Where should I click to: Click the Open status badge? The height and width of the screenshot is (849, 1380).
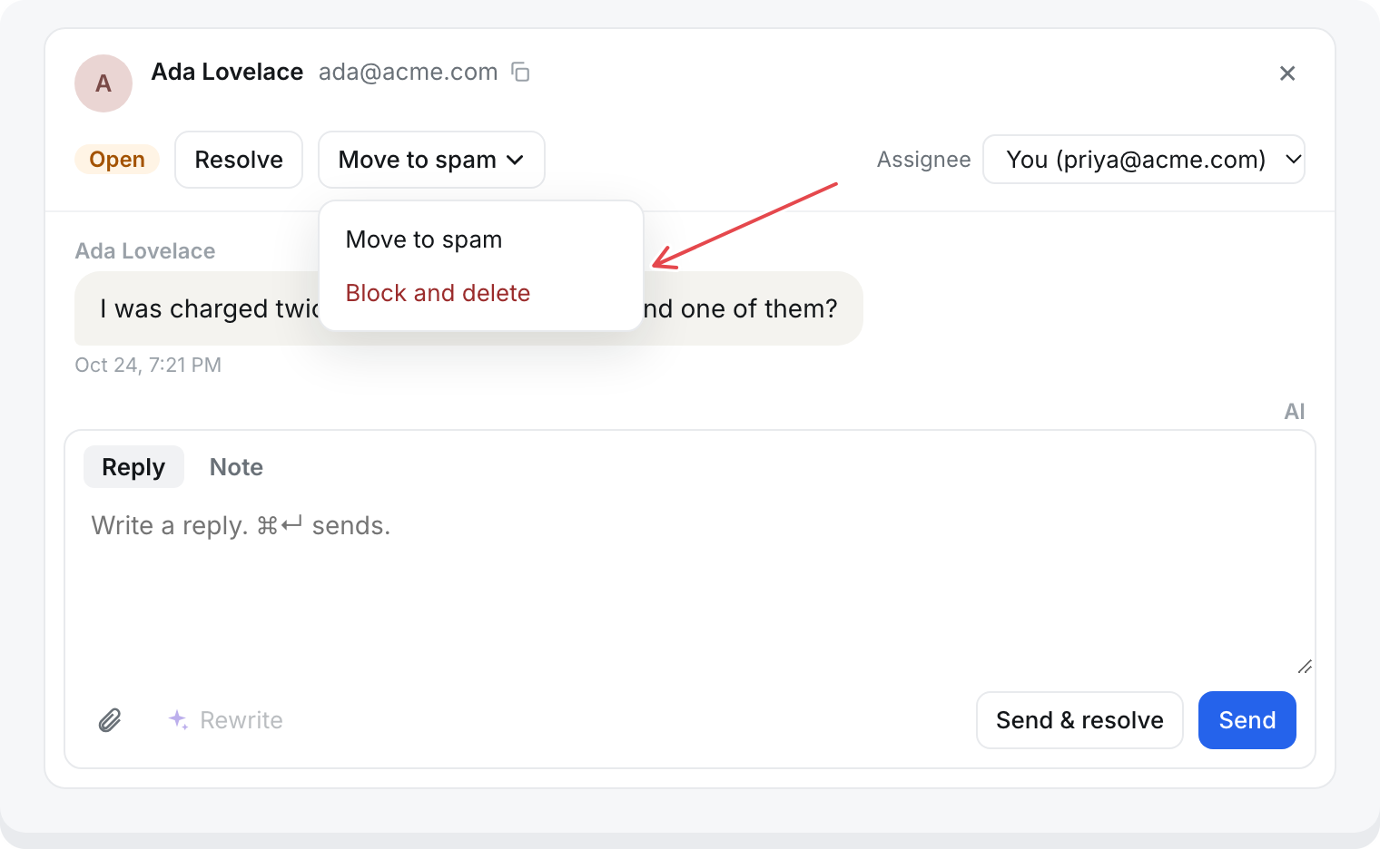coord(117,160)
